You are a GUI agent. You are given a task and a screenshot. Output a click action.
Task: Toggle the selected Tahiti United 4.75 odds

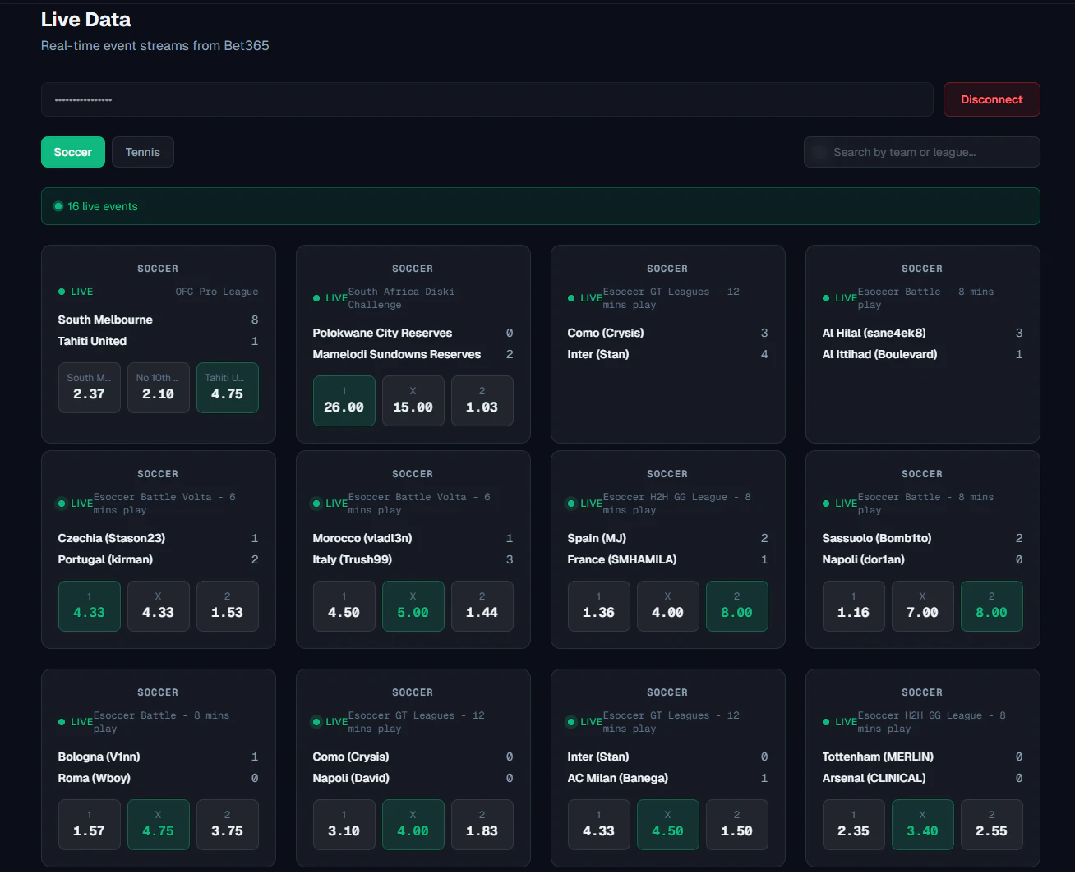pyautogui.click(x=227, y=387)
